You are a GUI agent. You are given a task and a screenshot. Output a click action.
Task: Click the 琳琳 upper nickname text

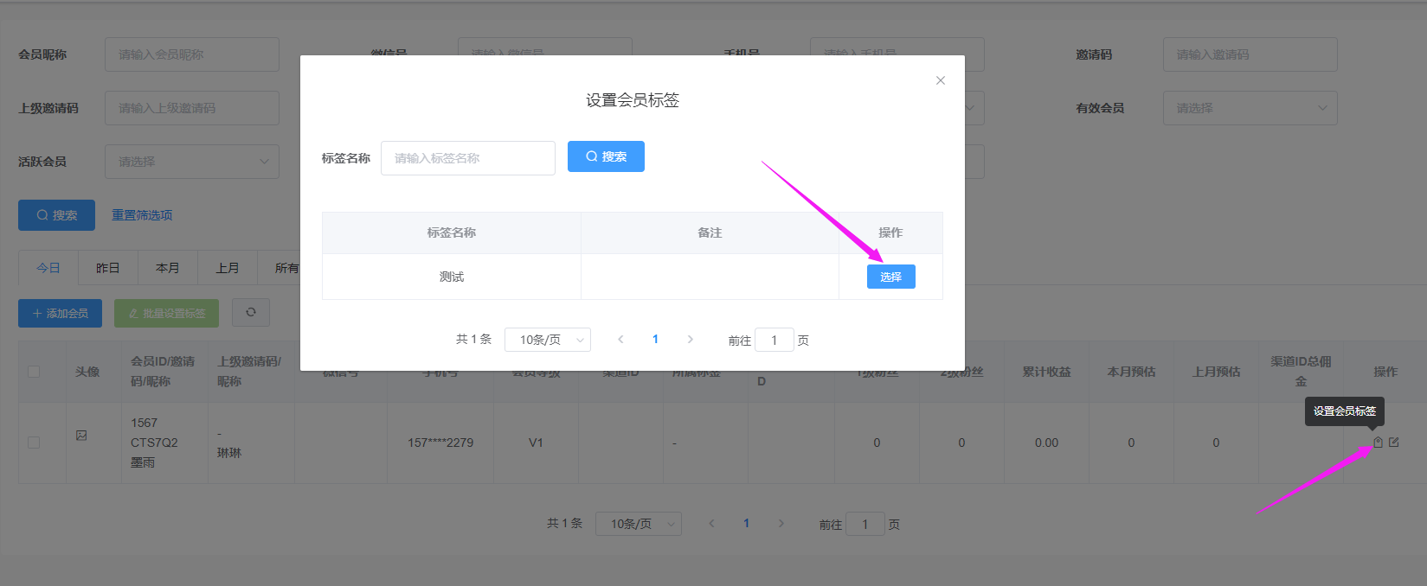click(x=229, y=453)
